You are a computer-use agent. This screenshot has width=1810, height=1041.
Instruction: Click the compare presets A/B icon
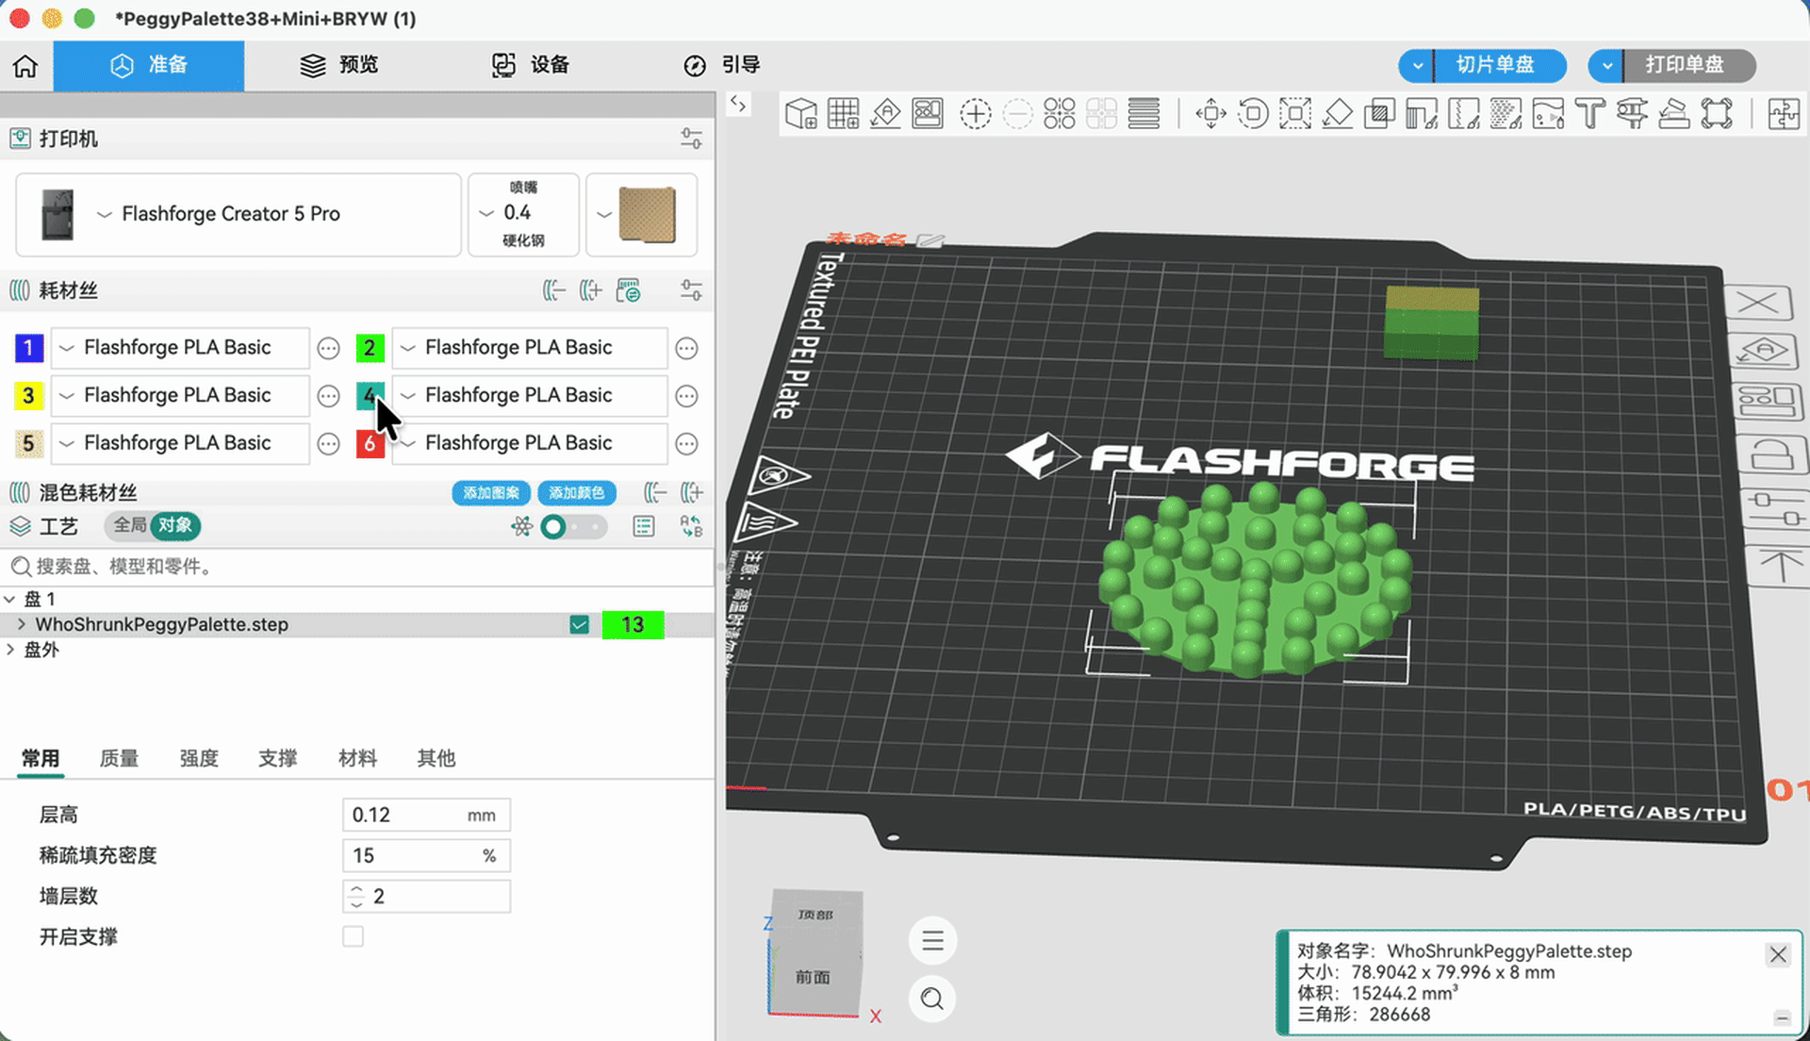pos(692,526)
